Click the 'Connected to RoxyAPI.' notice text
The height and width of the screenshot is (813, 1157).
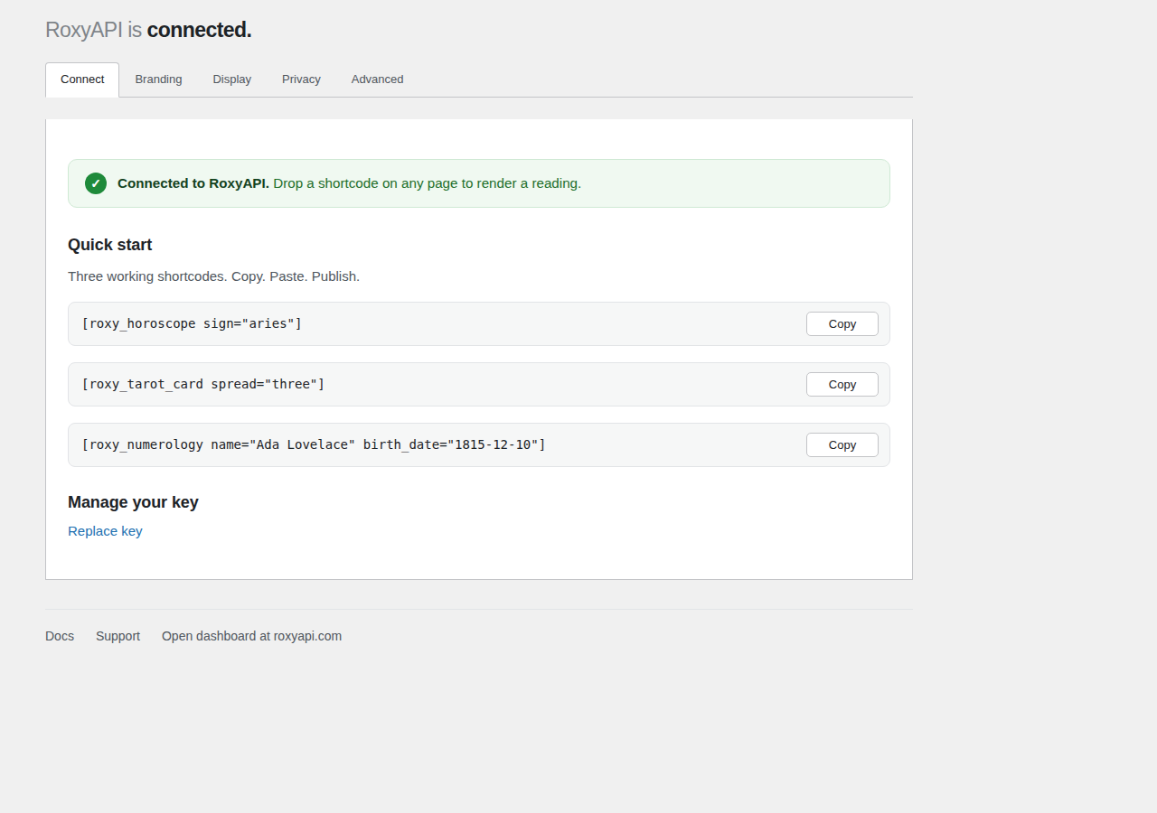tap(193, 183)
